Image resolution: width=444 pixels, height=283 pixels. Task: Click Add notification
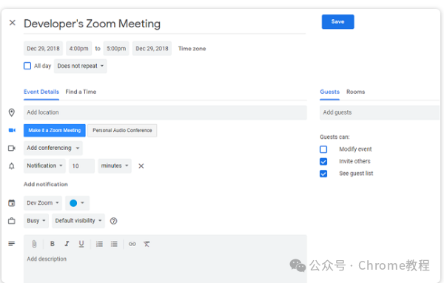pyautogui.click(x=46, y=184)
